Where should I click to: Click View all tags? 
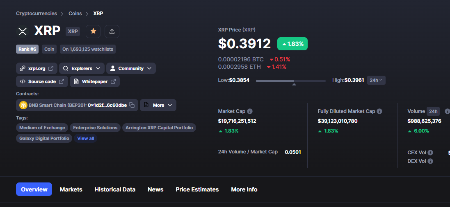point(85,138)
